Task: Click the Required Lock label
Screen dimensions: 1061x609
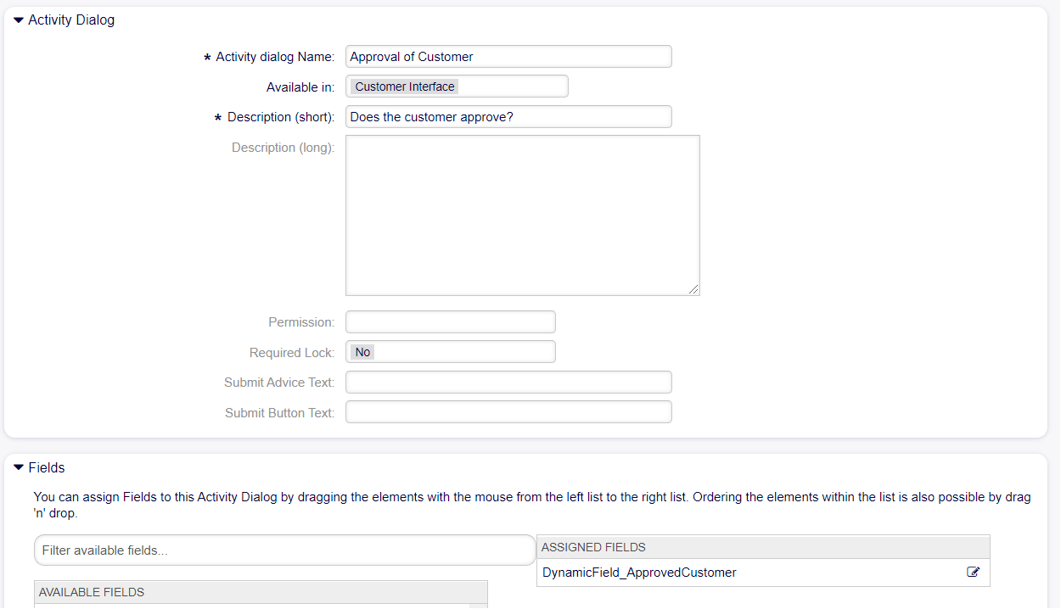Action: pos(291,352)
